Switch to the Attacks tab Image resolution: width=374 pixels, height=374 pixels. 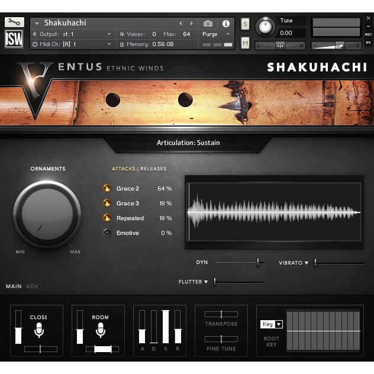point(124,169)
